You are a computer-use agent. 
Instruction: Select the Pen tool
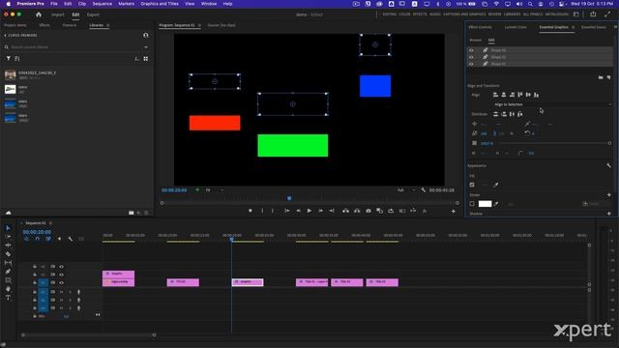tap(8, 272)
